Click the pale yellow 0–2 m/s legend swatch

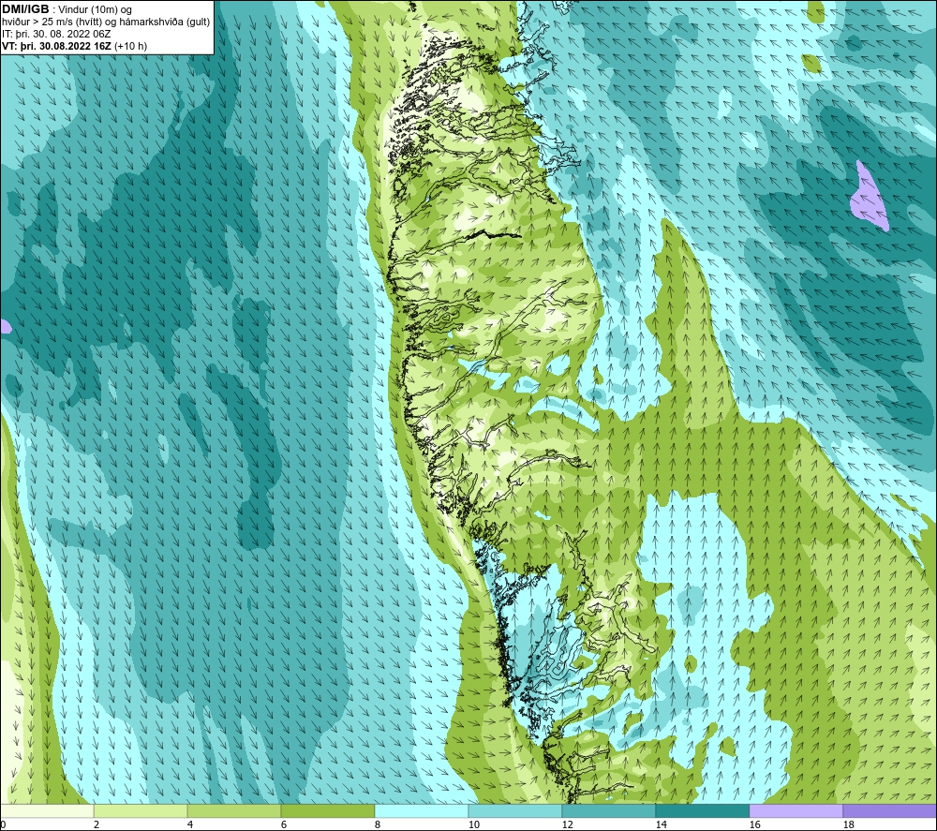(x=47, y=810)
